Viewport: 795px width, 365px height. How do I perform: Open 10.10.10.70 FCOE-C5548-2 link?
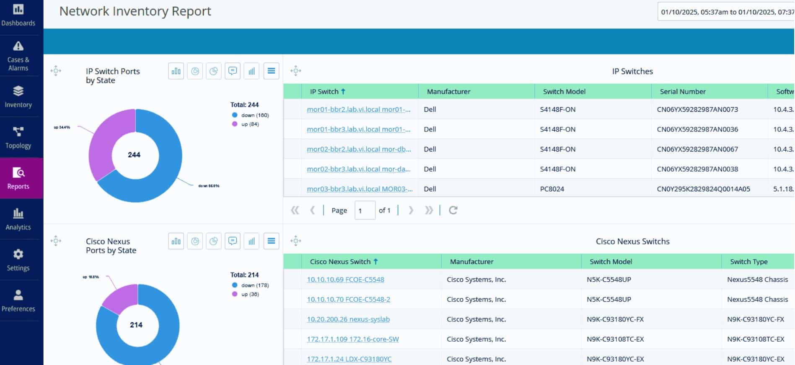pos(348,299)
